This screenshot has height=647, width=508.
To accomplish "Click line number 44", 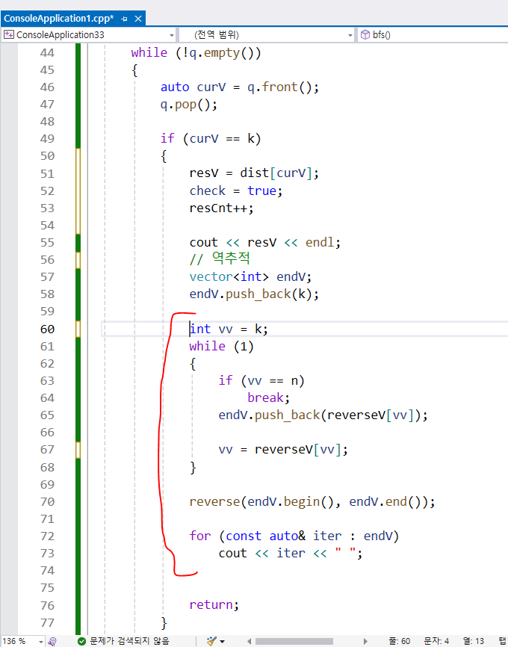I will coord(47,53).
